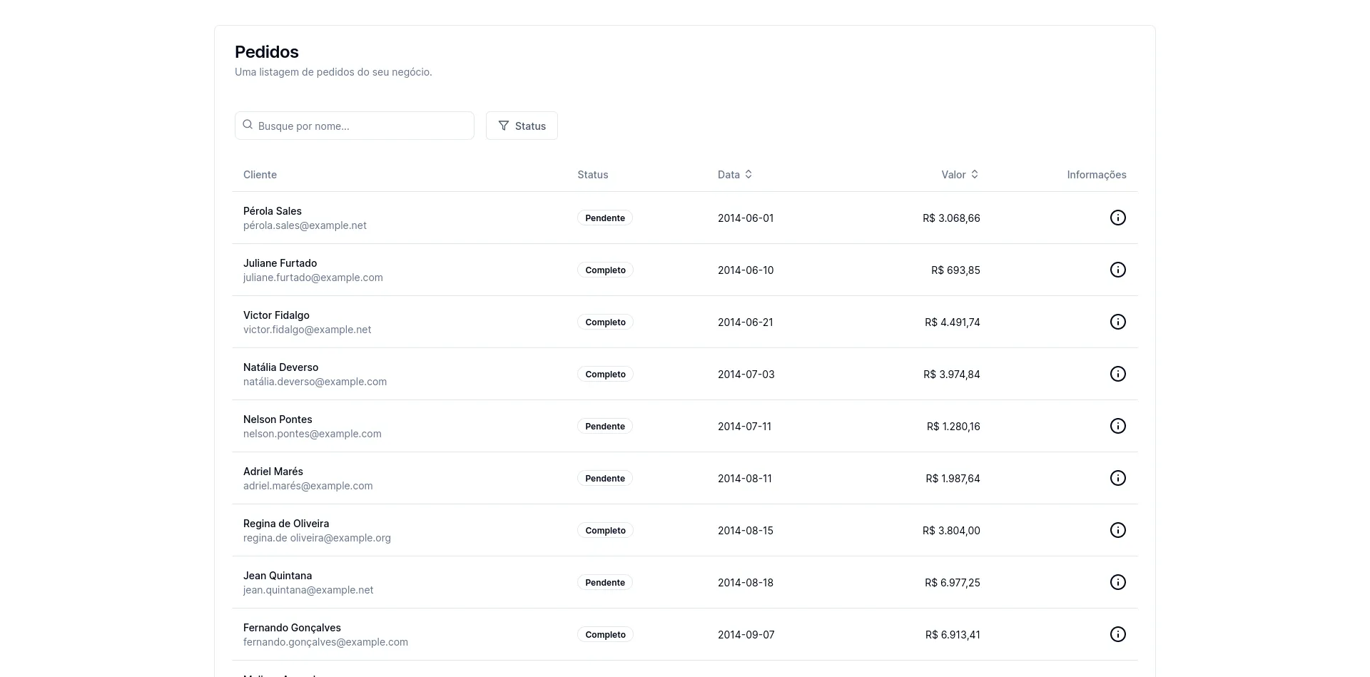Click email juliane.furtado@example.com
1370x677 pixels.
tap(313, 278)
